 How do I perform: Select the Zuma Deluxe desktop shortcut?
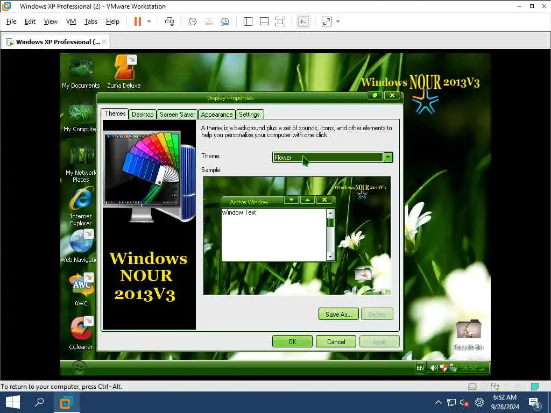point(124,72)
